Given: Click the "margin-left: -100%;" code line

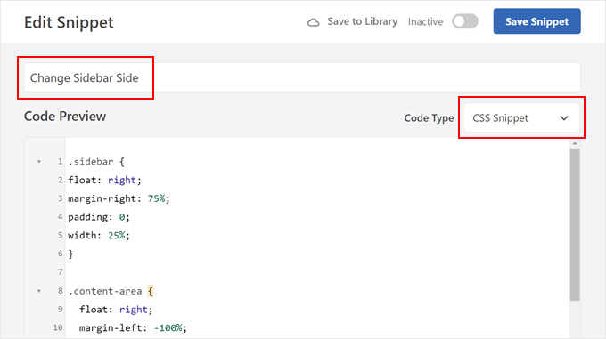Looking at the screenshot, I should click(x=133, y=327).
